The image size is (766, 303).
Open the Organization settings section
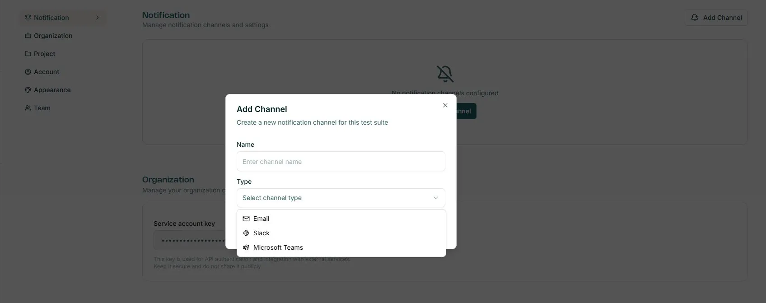coord(63,36)
